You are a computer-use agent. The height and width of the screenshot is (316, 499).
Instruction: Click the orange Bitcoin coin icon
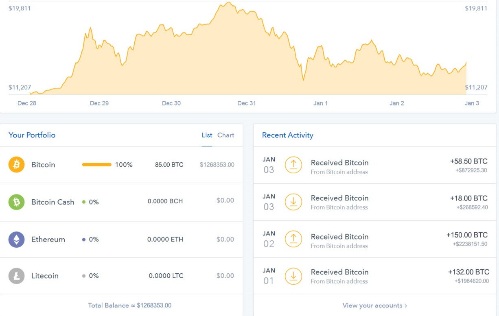tap(17, 165)
